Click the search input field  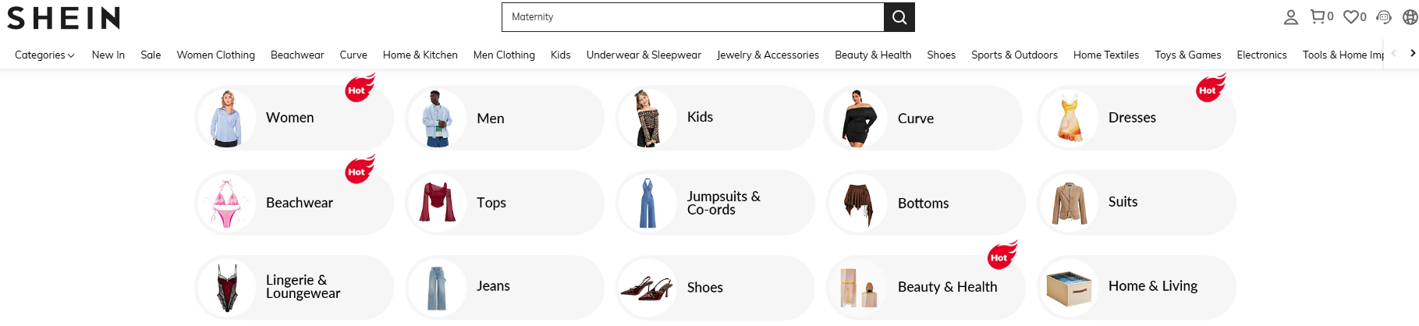click(x=693, y=17)
